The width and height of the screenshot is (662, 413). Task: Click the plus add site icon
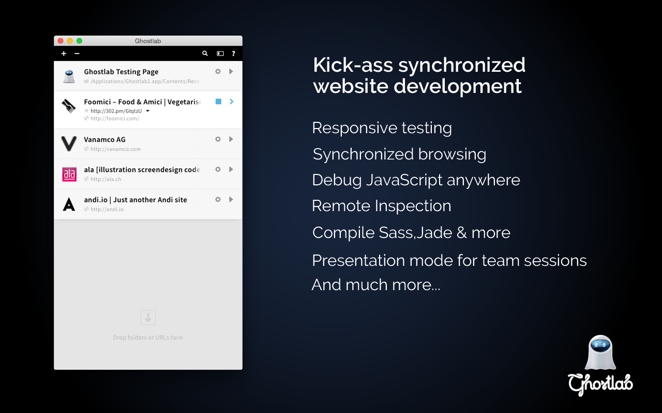click(64, 54)
